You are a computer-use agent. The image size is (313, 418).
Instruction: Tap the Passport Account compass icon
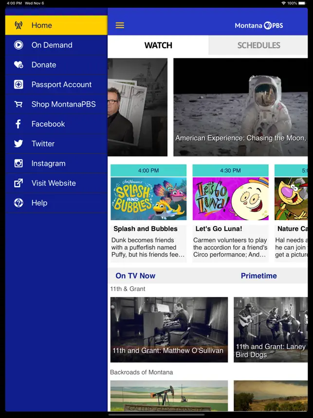click(18, 84)
